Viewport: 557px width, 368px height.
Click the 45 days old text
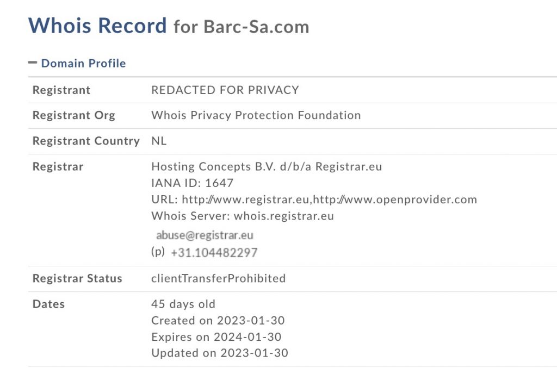pyautogui.click(x=183, y=304)
